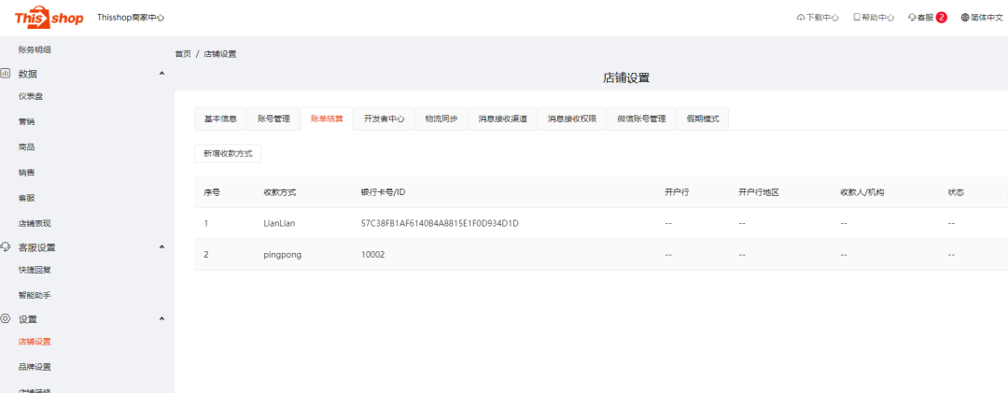Open 智能助手 in the sidebar
This screenshot has height=393, width=1008.
pyautogui.click(x=35, y=295)
